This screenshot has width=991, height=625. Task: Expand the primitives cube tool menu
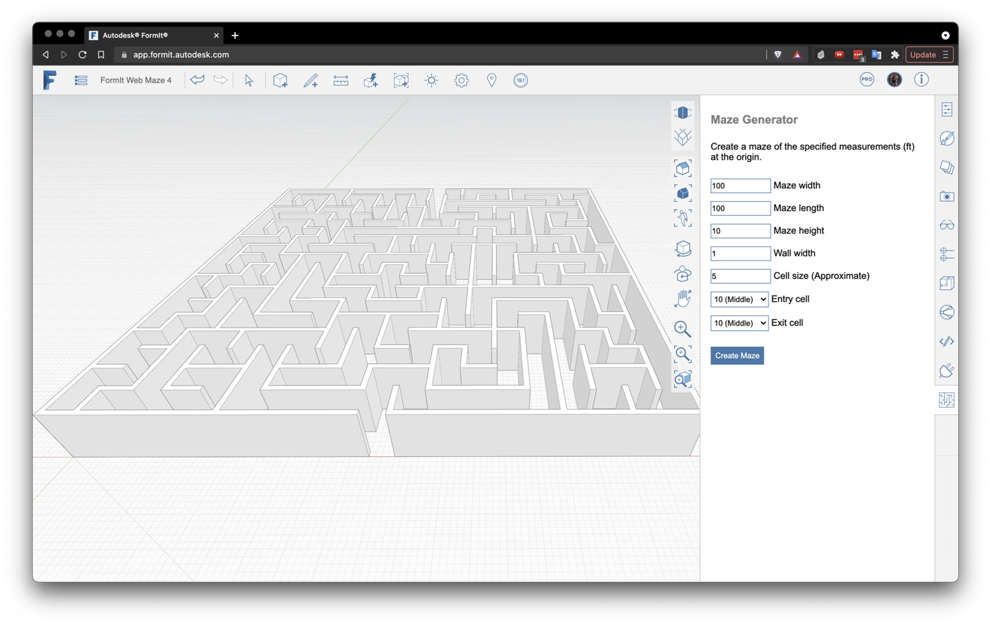click(280, 80)
